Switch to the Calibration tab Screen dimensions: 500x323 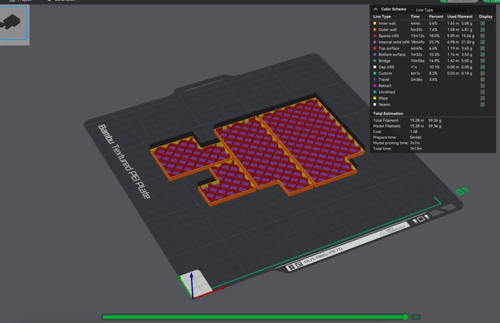[x=62, y=0]
